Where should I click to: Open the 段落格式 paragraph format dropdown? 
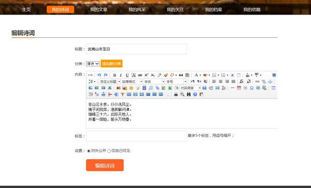132,81
